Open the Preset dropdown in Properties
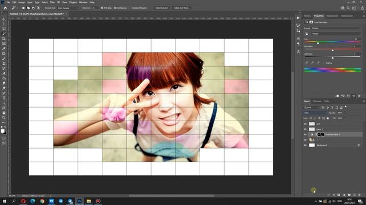The width and height of the screenshot is (366, 205). tap(336, 28)
